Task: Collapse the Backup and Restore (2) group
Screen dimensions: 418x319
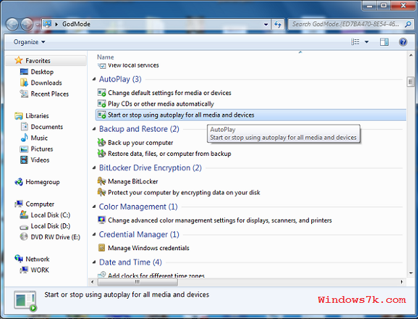Action: click(94, 129)
